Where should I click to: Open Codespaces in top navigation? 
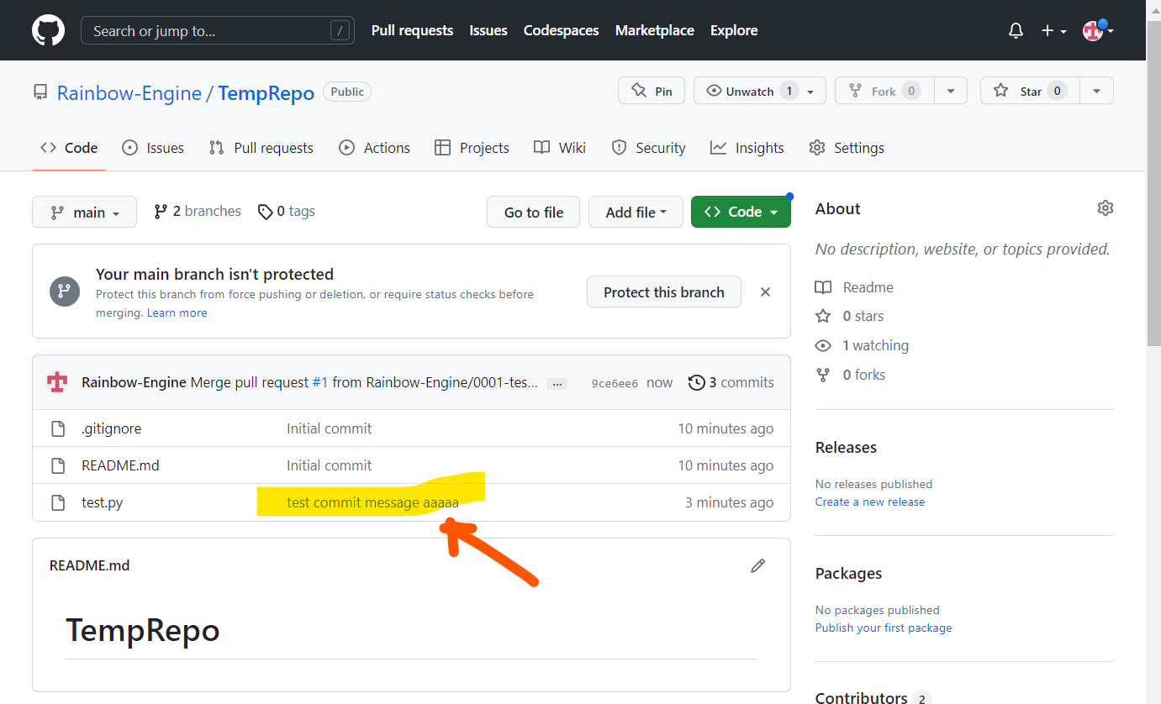(561, 30)
